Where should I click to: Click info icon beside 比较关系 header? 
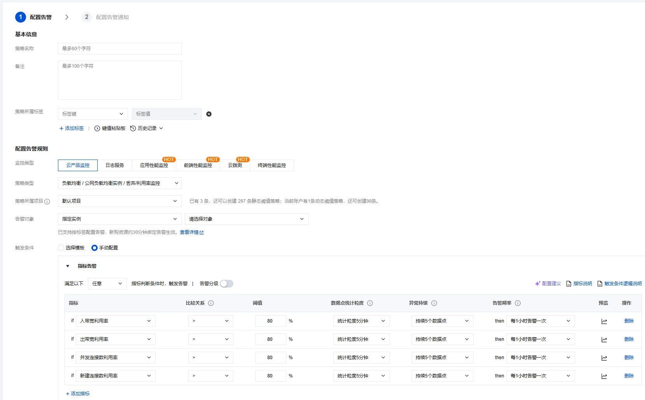(x=211, y=303)
